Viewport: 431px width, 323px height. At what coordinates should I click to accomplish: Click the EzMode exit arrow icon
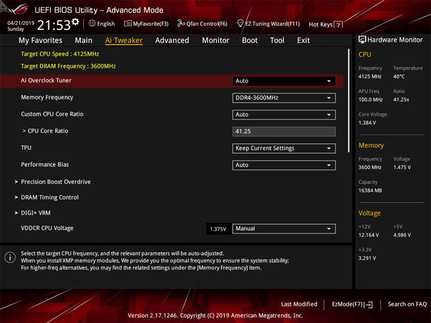point(369,304)
